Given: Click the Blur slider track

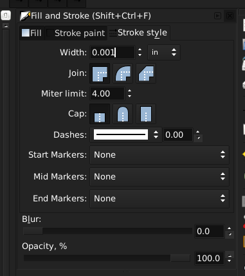Looking at the screenshot, I should [107, 231].
